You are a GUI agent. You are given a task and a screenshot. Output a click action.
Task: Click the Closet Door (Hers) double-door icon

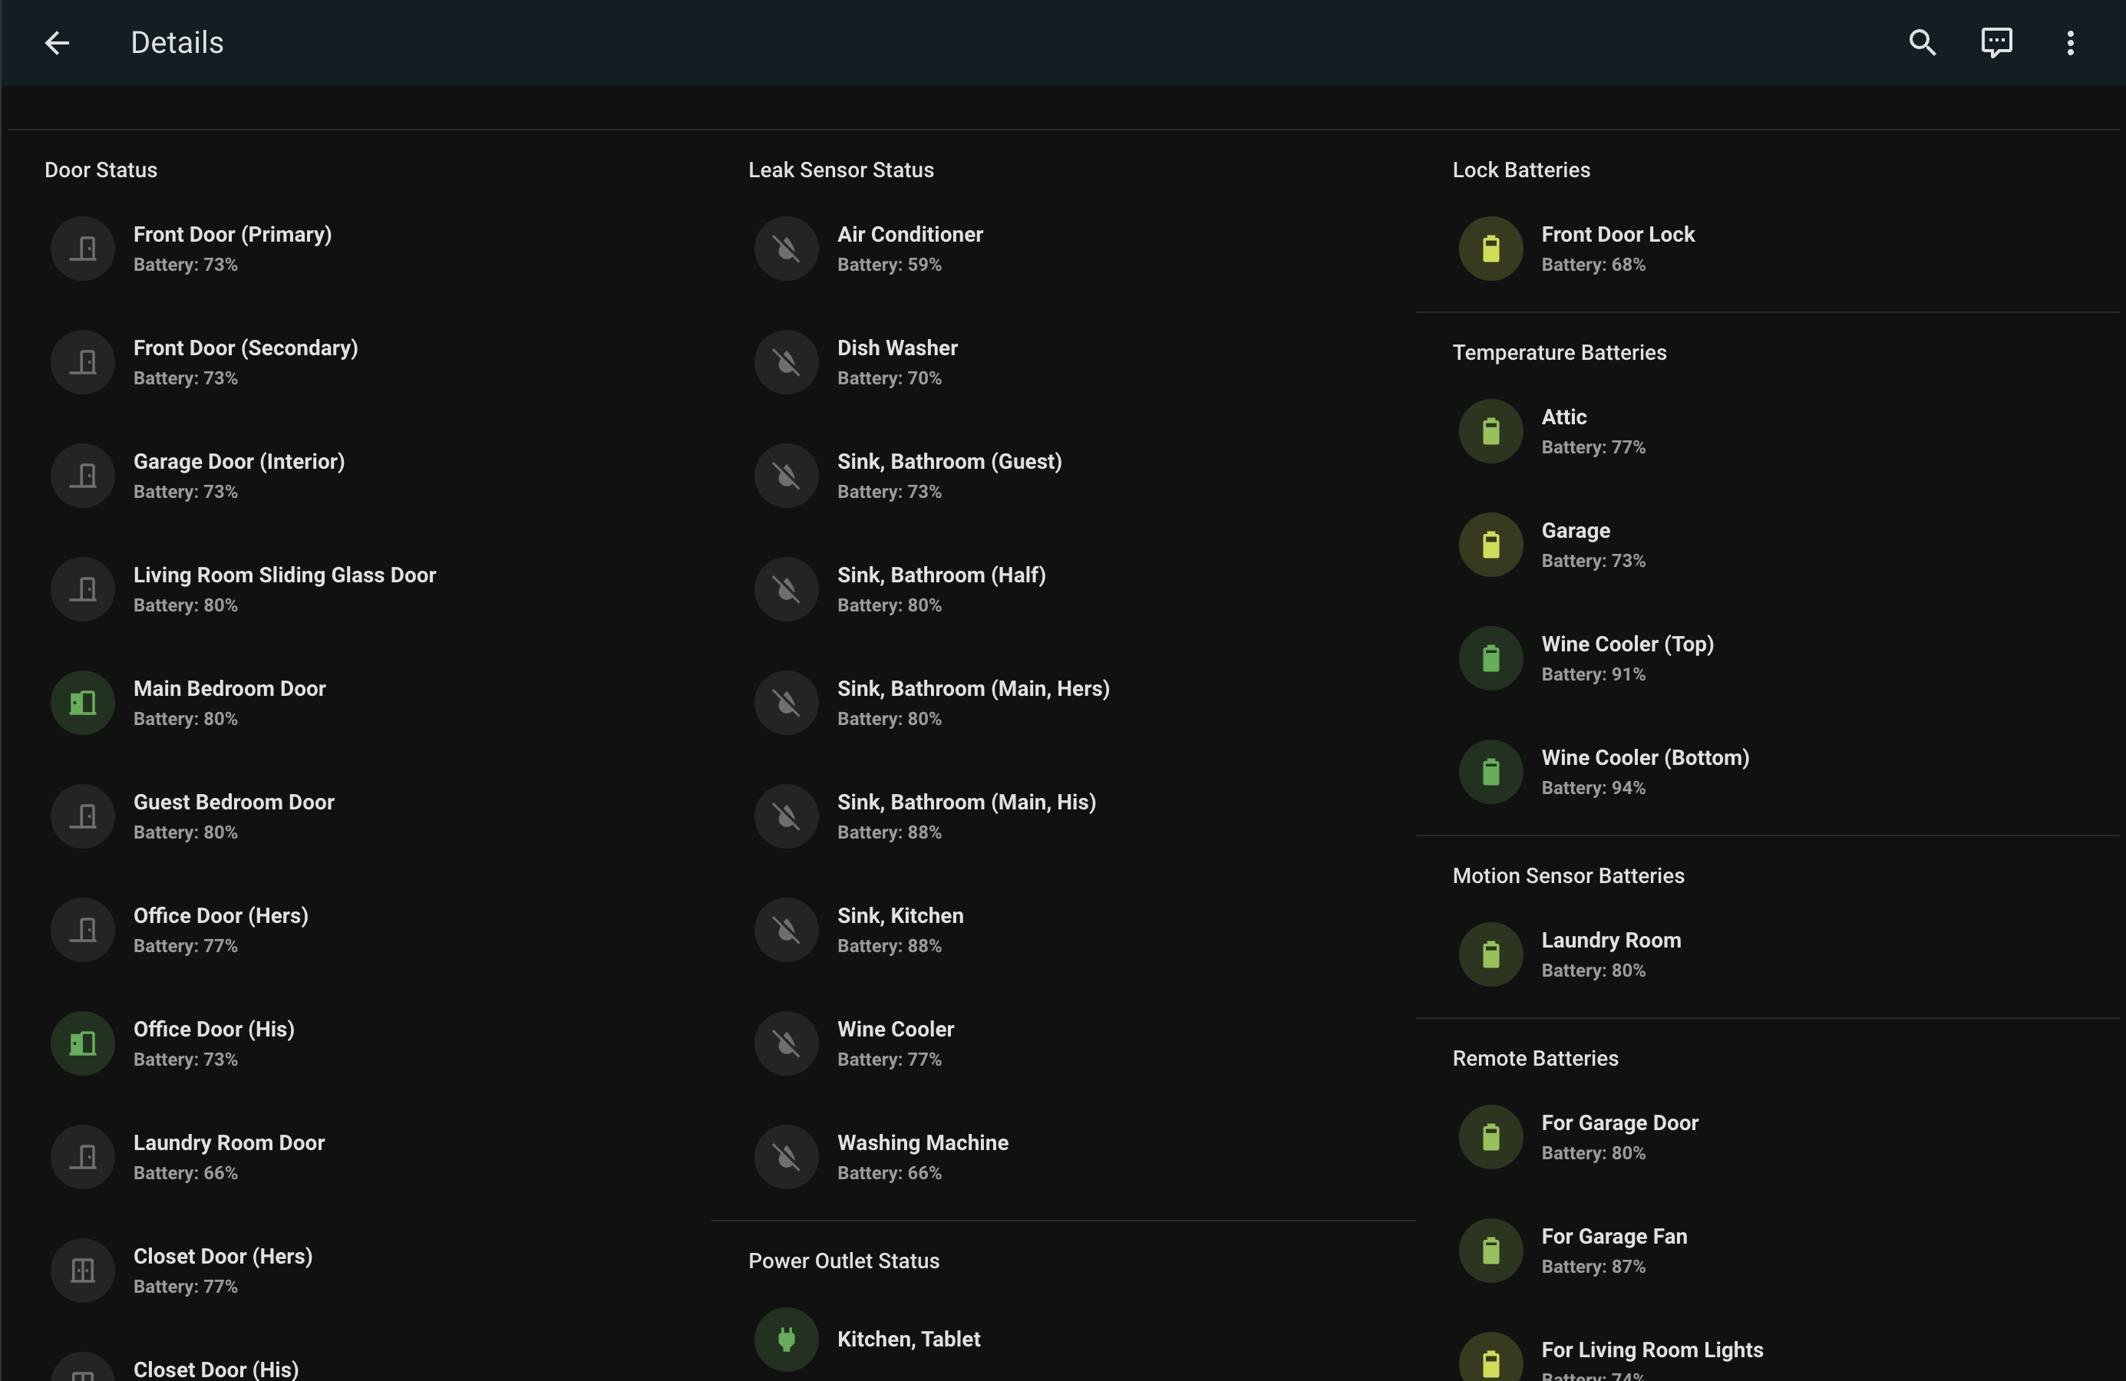82,1271
